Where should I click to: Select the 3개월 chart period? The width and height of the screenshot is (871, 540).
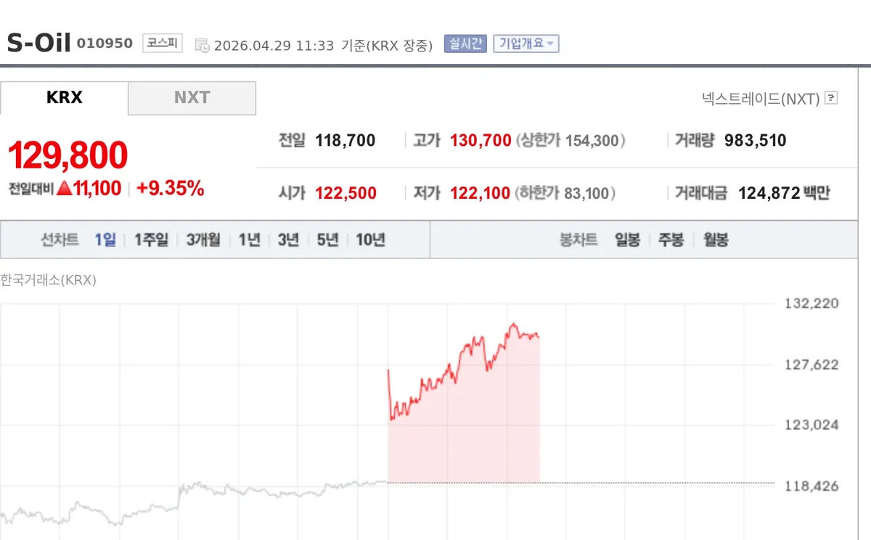tap(203, 240)
